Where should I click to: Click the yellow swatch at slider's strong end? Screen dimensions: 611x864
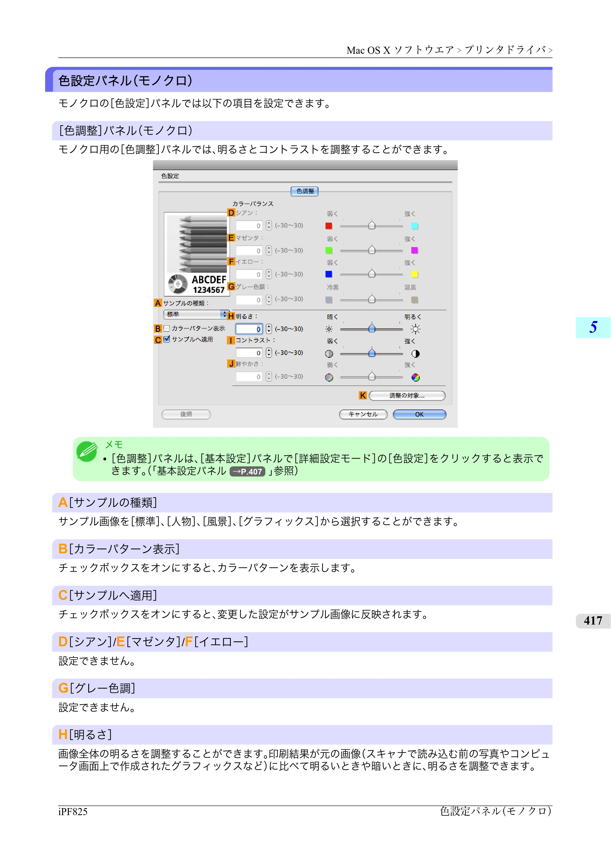point(415,274)
